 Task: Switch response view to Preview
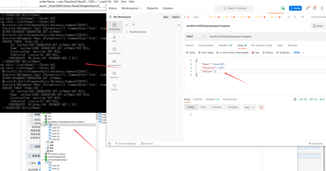(216, 107)
